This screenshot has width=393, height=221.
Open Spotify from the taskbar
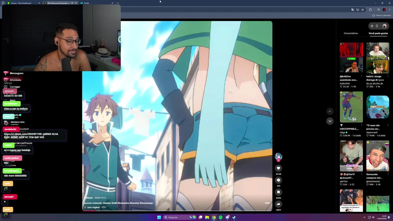click(x=220, y=217)
